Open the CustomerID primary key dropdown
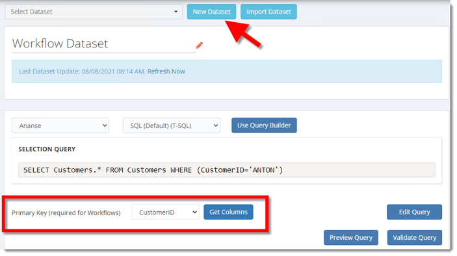The width and height of the screenshot is (457, 256). 166,212
